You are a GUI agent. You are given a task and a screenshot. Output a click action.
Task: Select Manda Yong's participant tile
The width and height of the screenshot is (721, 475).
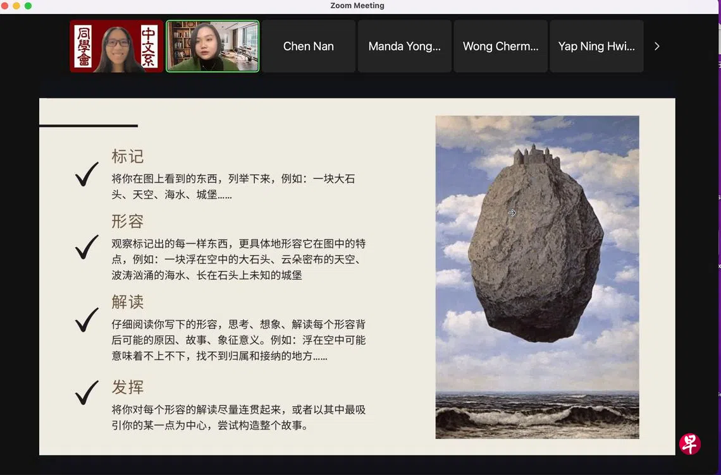[404, 46]
